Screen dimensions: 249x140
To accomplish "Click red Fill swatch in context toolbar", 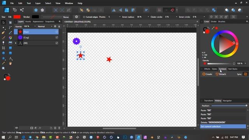I will 17,17.
